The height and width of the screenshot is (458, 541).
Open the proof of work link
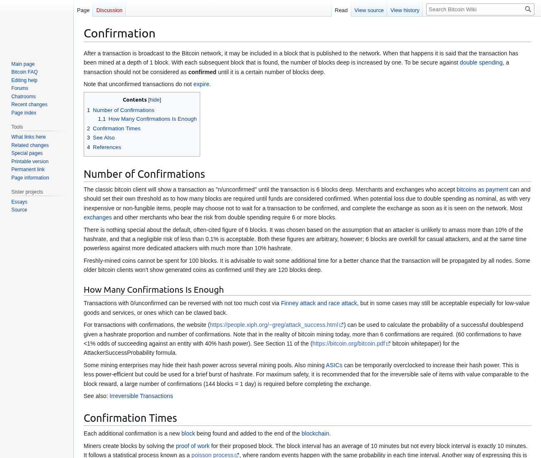(x=193, y=446)
